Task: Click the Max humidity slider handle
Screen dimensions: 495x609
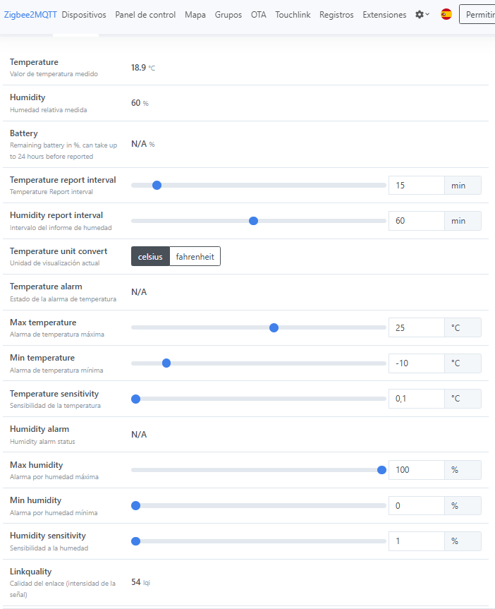Action: (x=381, y=470)
